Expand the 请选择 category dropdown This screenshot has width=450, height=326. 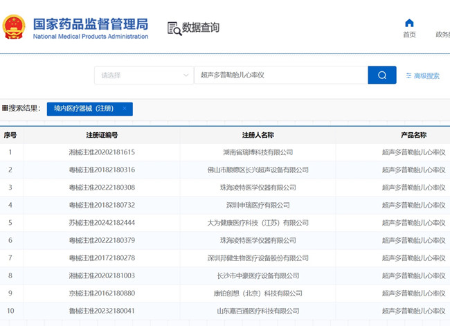144,75
